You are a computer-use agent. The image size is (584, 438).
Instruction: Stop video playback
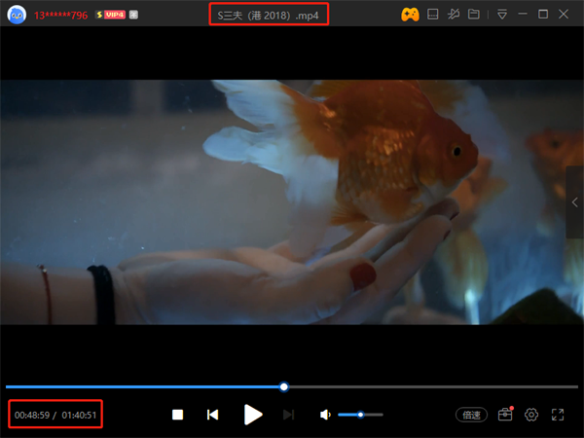178,415
